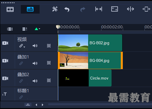
Task: Click the fit-to-marks arrows icon
Action: coord(99,9)
